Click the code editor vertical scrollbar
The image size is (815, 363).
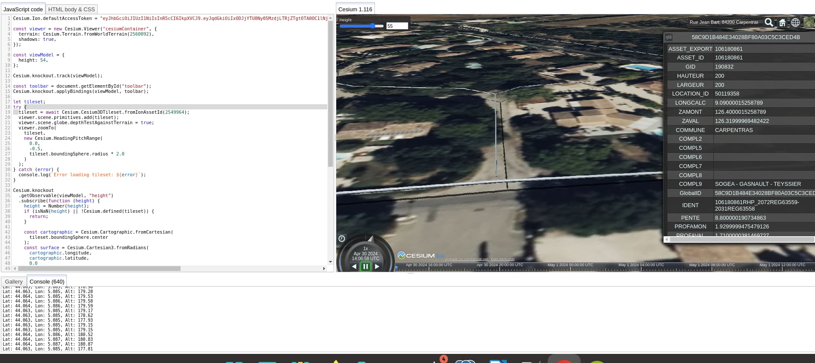coord(330,94)
